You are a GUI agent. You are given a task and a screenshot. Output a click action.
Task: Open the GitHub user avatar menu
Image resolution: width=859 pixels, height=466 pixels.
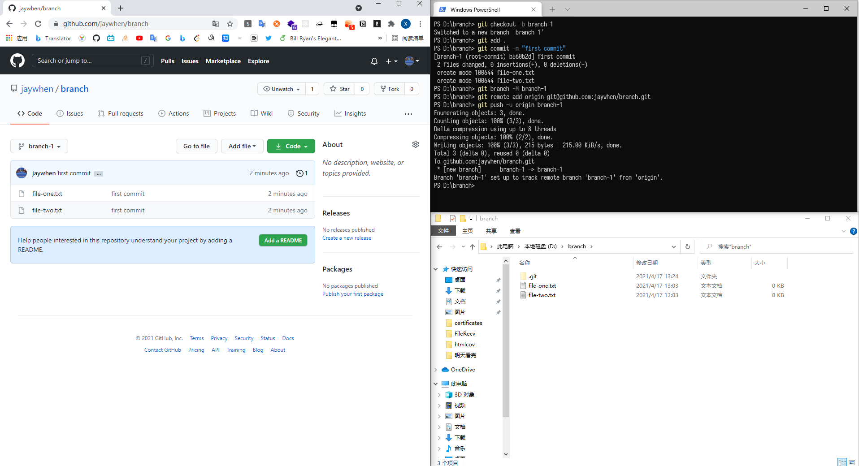click(412, 61)
